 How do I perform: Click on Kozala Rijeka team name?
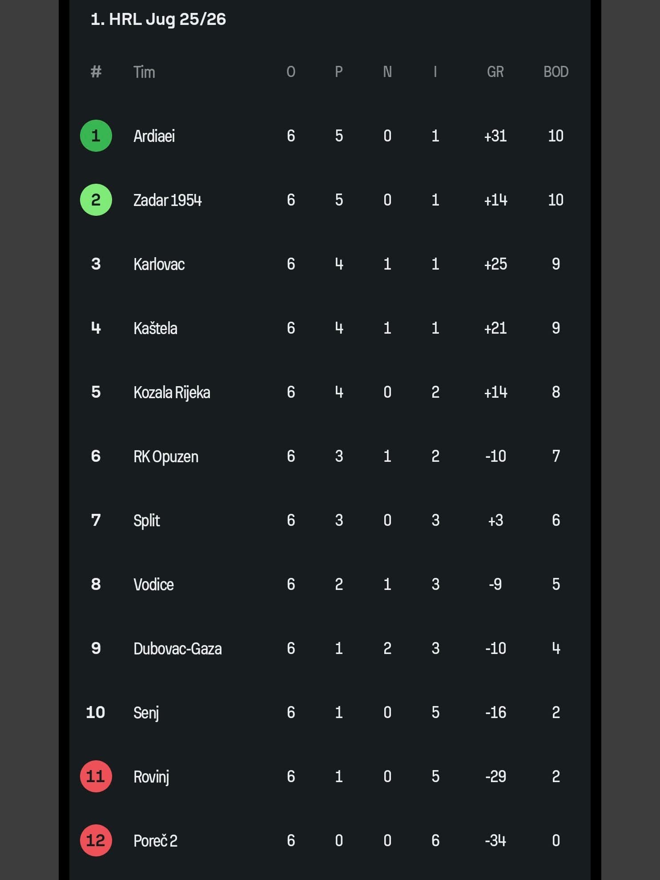point(172,392)
